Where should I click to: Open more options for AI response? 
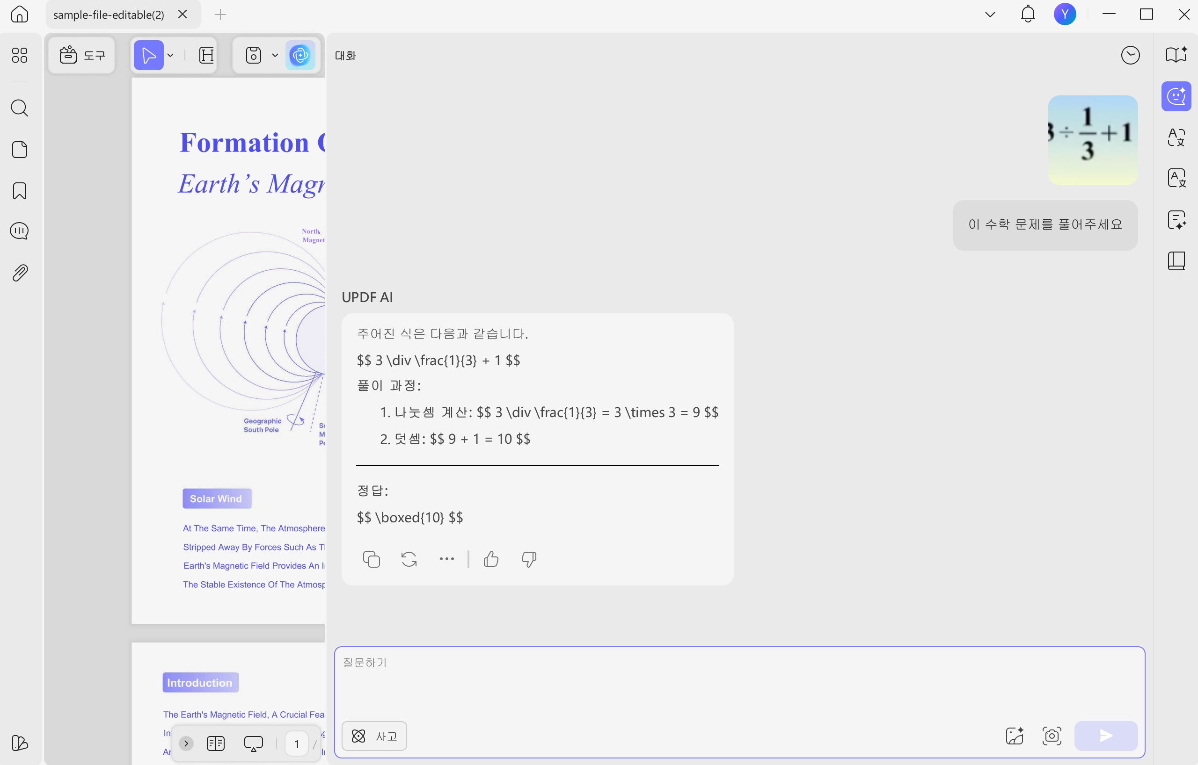[447, 559]
